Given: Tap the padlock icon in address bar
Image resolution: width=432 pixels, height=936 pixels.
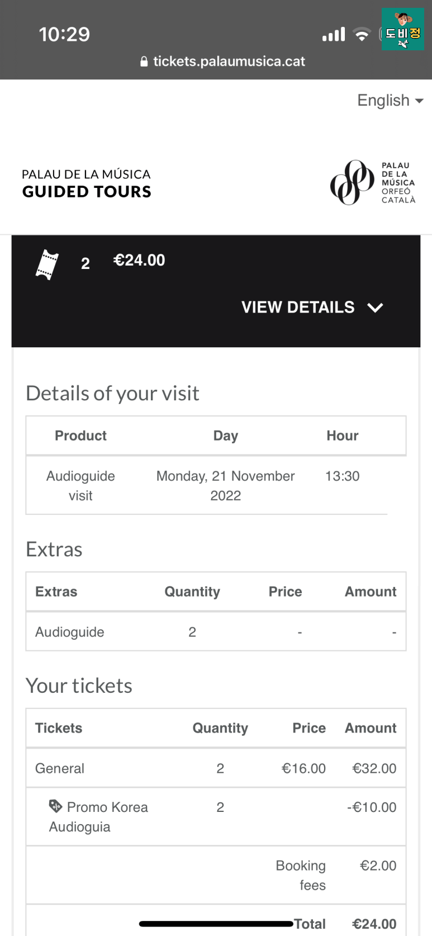Looking at the screenshot, I should pyautogui.click(x=144, y=62).
